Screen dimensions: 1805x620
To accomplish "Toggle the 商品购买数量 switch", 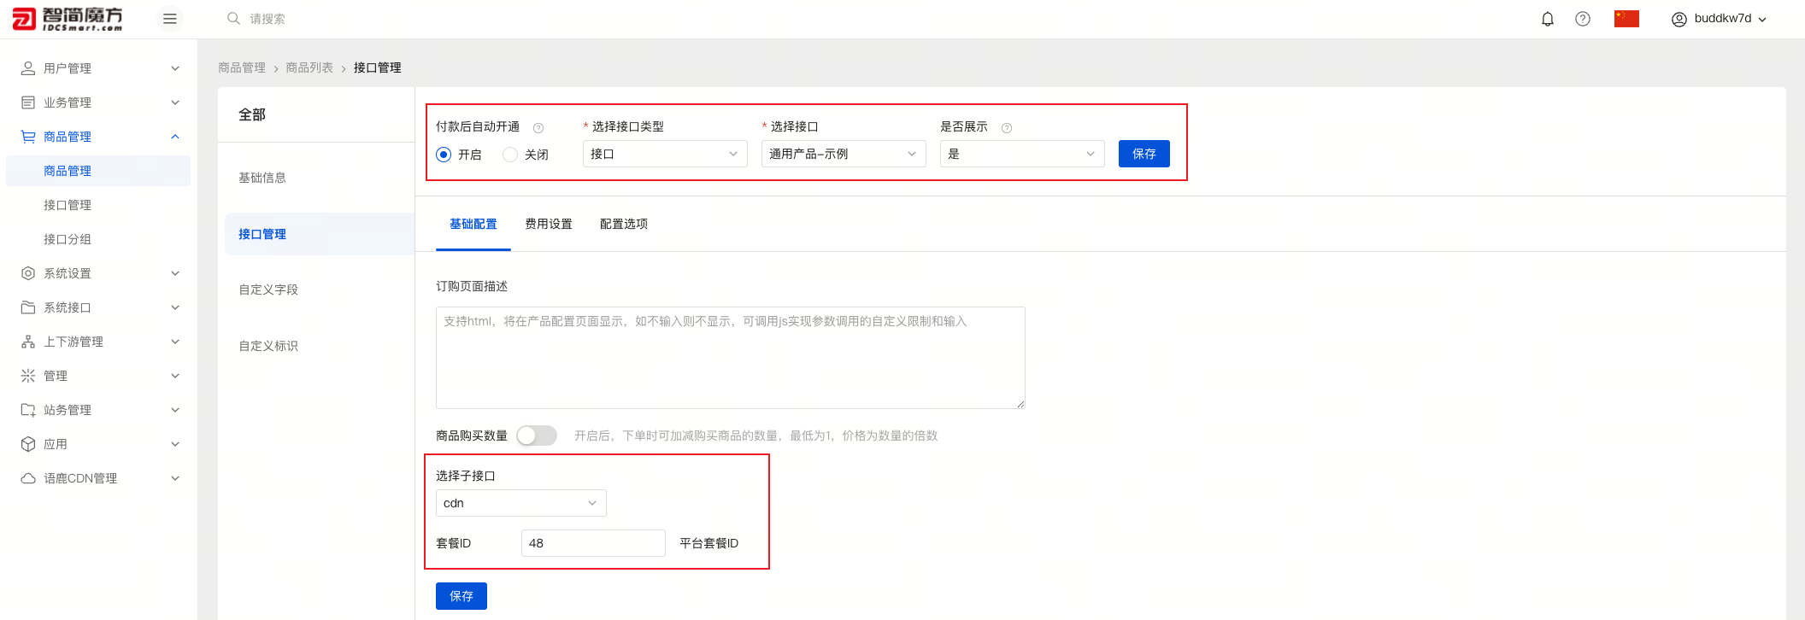I will pyautogui.click(x=537, y=436).
